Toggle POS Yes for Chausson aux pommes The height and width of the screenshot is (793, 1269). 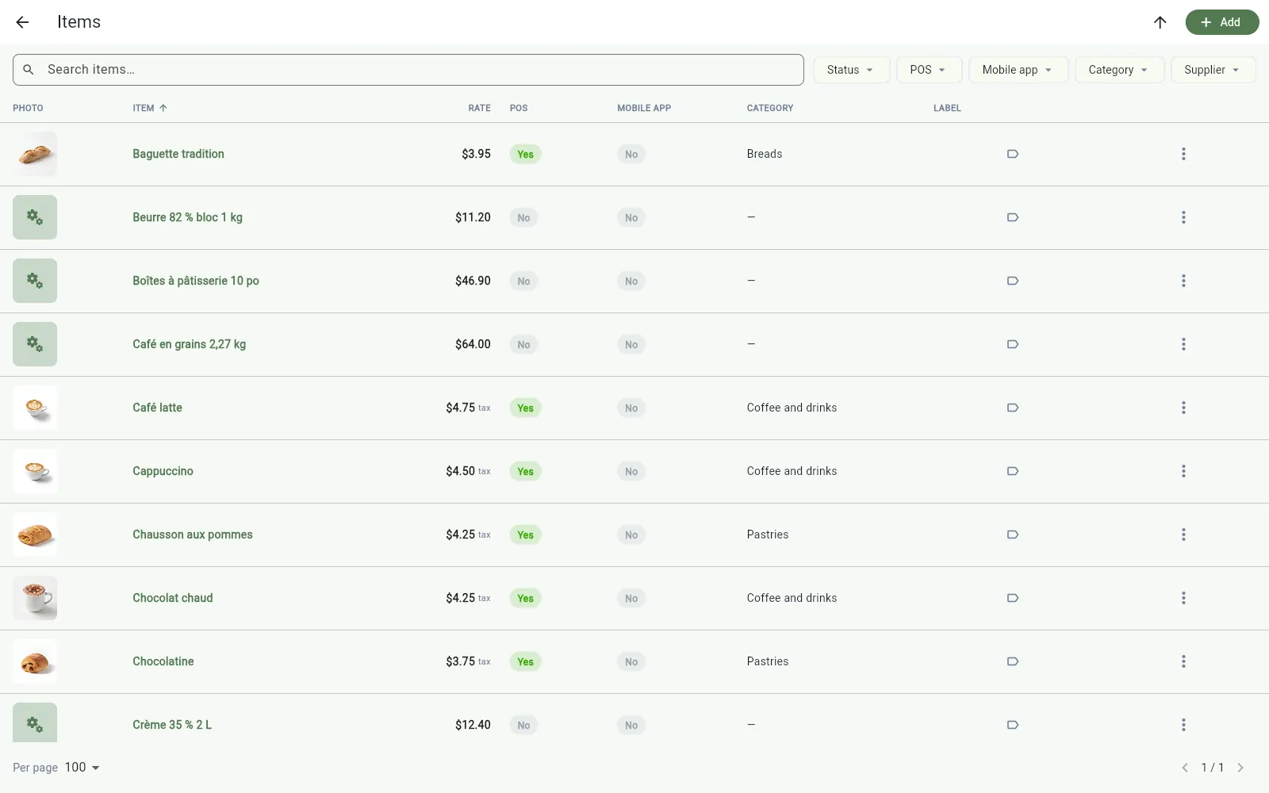(525, 534)
